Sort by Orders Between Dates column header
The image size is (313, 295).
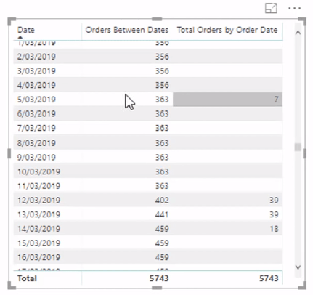[126, 30]
